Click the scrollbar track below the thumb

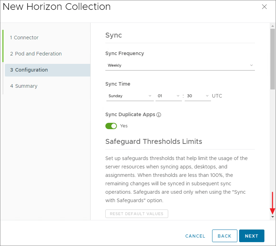click(272, 147)
